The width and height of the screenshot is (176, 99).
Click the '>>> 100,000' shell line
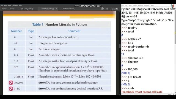(x=130, y=69)
